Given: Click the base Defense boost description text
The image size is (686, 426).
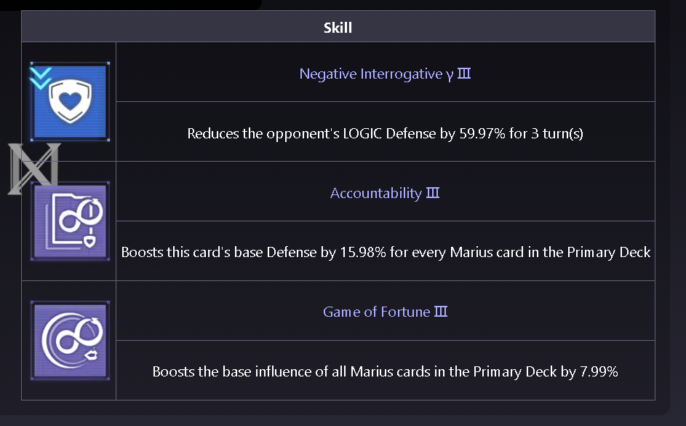Looking at the screenshot, I should point(385,252).
